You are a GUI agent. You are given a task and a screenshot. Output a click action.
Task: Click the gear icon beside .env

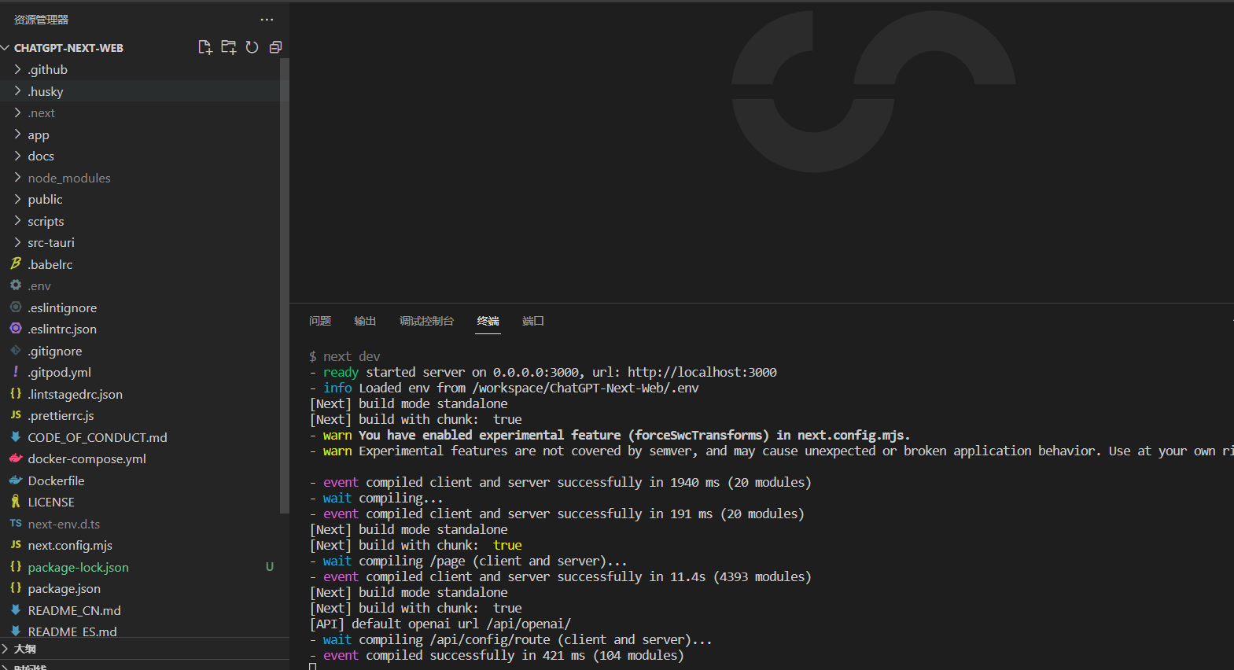click(x=16, y=285)
